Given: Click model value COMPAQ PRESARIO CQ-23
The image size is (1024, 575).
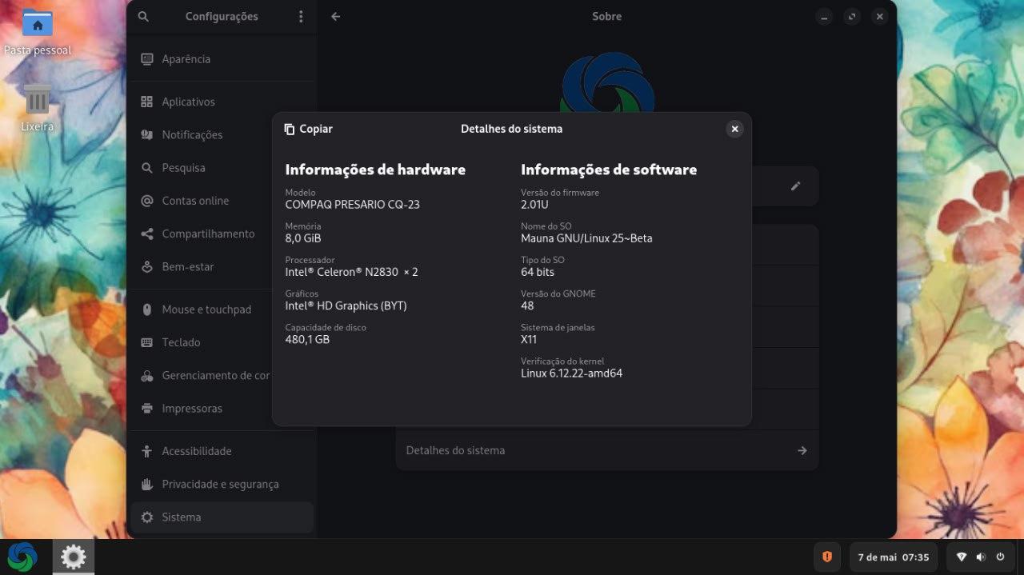Looking at the screenshot, I should coord(352,204).
